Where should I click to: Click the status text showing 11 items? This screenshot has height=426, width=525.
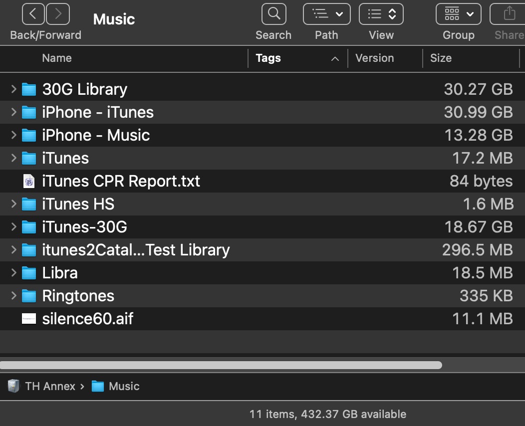click(x=328, y=415)
